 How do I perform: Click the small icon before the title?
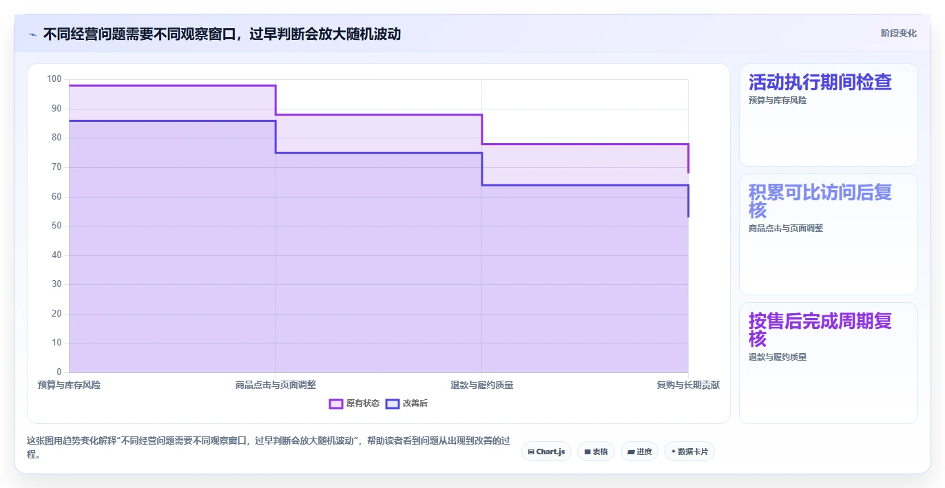pyautogui.click(x=32, y=34)
